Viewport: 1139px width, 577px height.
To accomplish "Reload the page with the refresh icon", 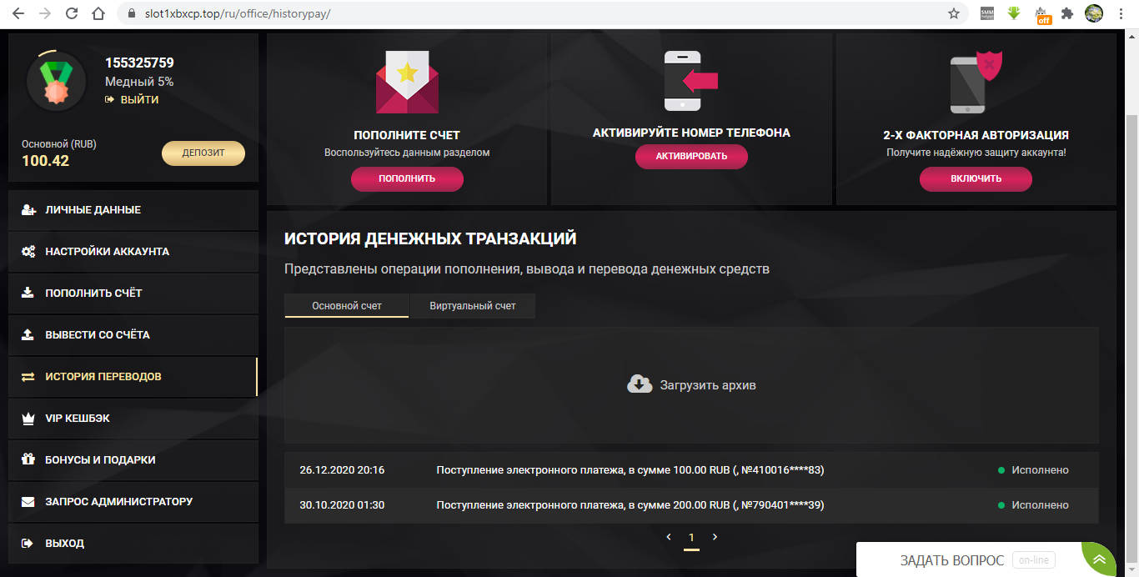I will point(72,13).
